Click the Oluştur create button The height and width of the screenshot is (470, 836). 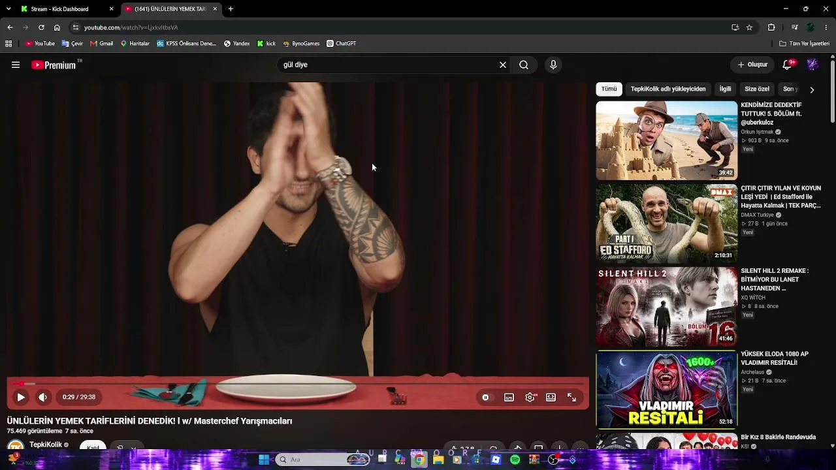coord(752,65)
